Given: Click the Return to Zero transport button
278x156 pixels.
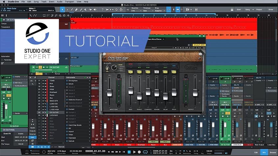Looking at the screenshot, I should point(124,152).
